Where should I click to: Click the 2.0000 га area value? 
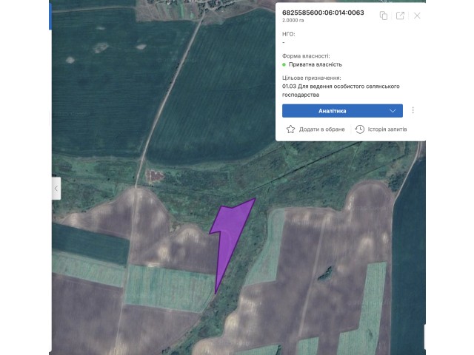(x=293, y=21)
